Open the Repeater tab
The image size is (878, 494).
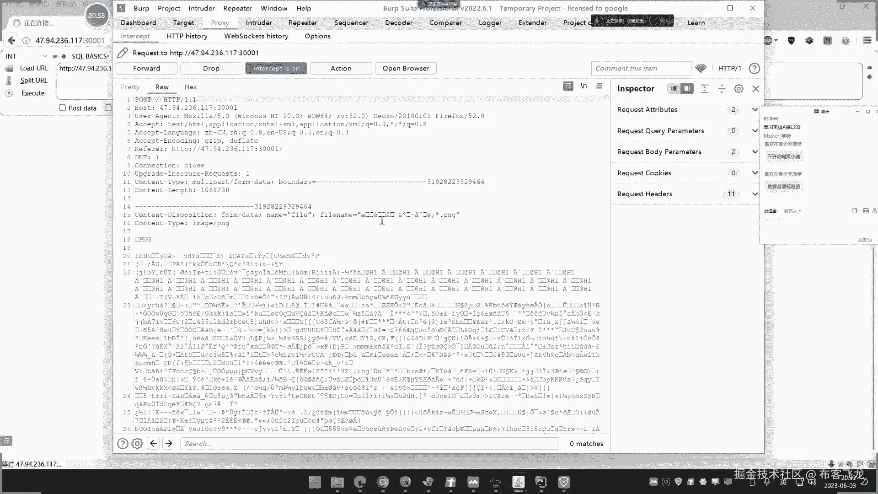click(302, 23)
